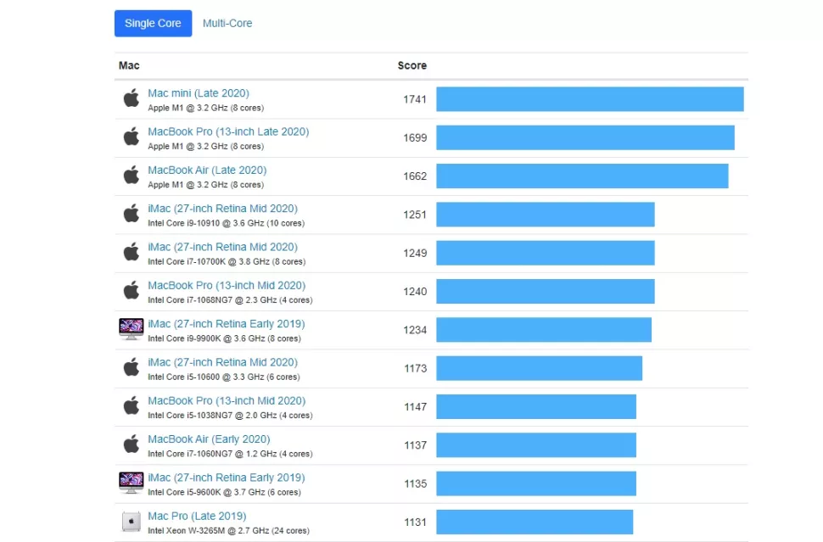Open the MacBook Pro (13-inch Late 2020) link
Screen dimensions: 823x542
click(228, 131)
